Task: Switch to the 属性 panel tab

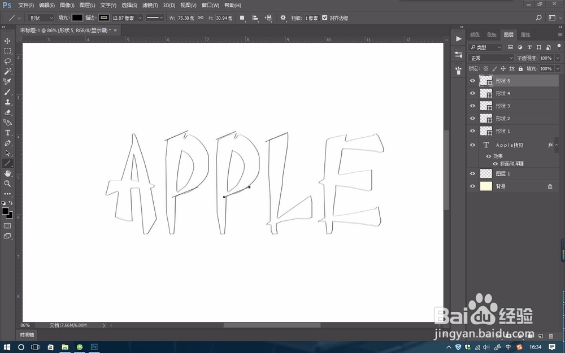Action: [x=525, y=34]
